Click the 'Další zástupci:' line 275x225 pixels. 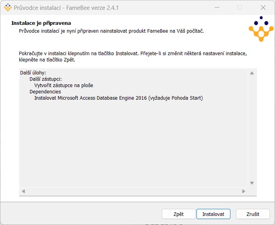point(46,79)
